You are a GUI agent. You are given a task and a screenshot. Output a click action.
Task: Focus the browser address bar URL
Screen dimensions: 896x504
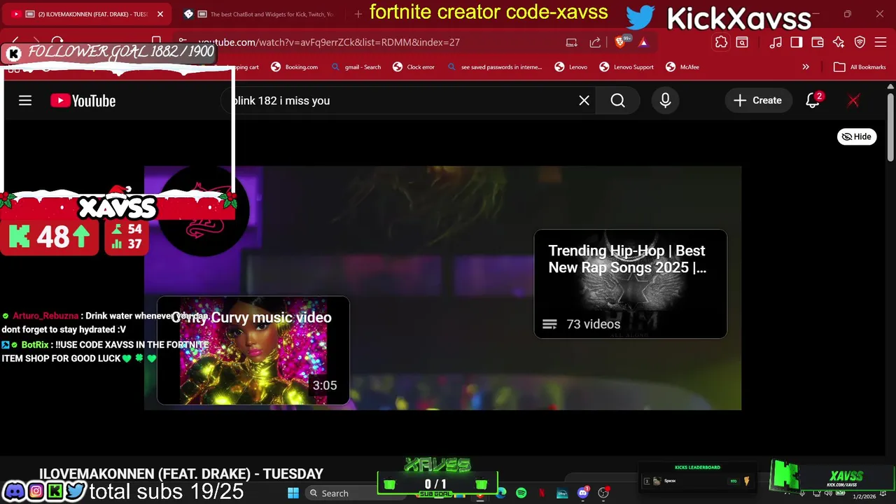point(329,42)
